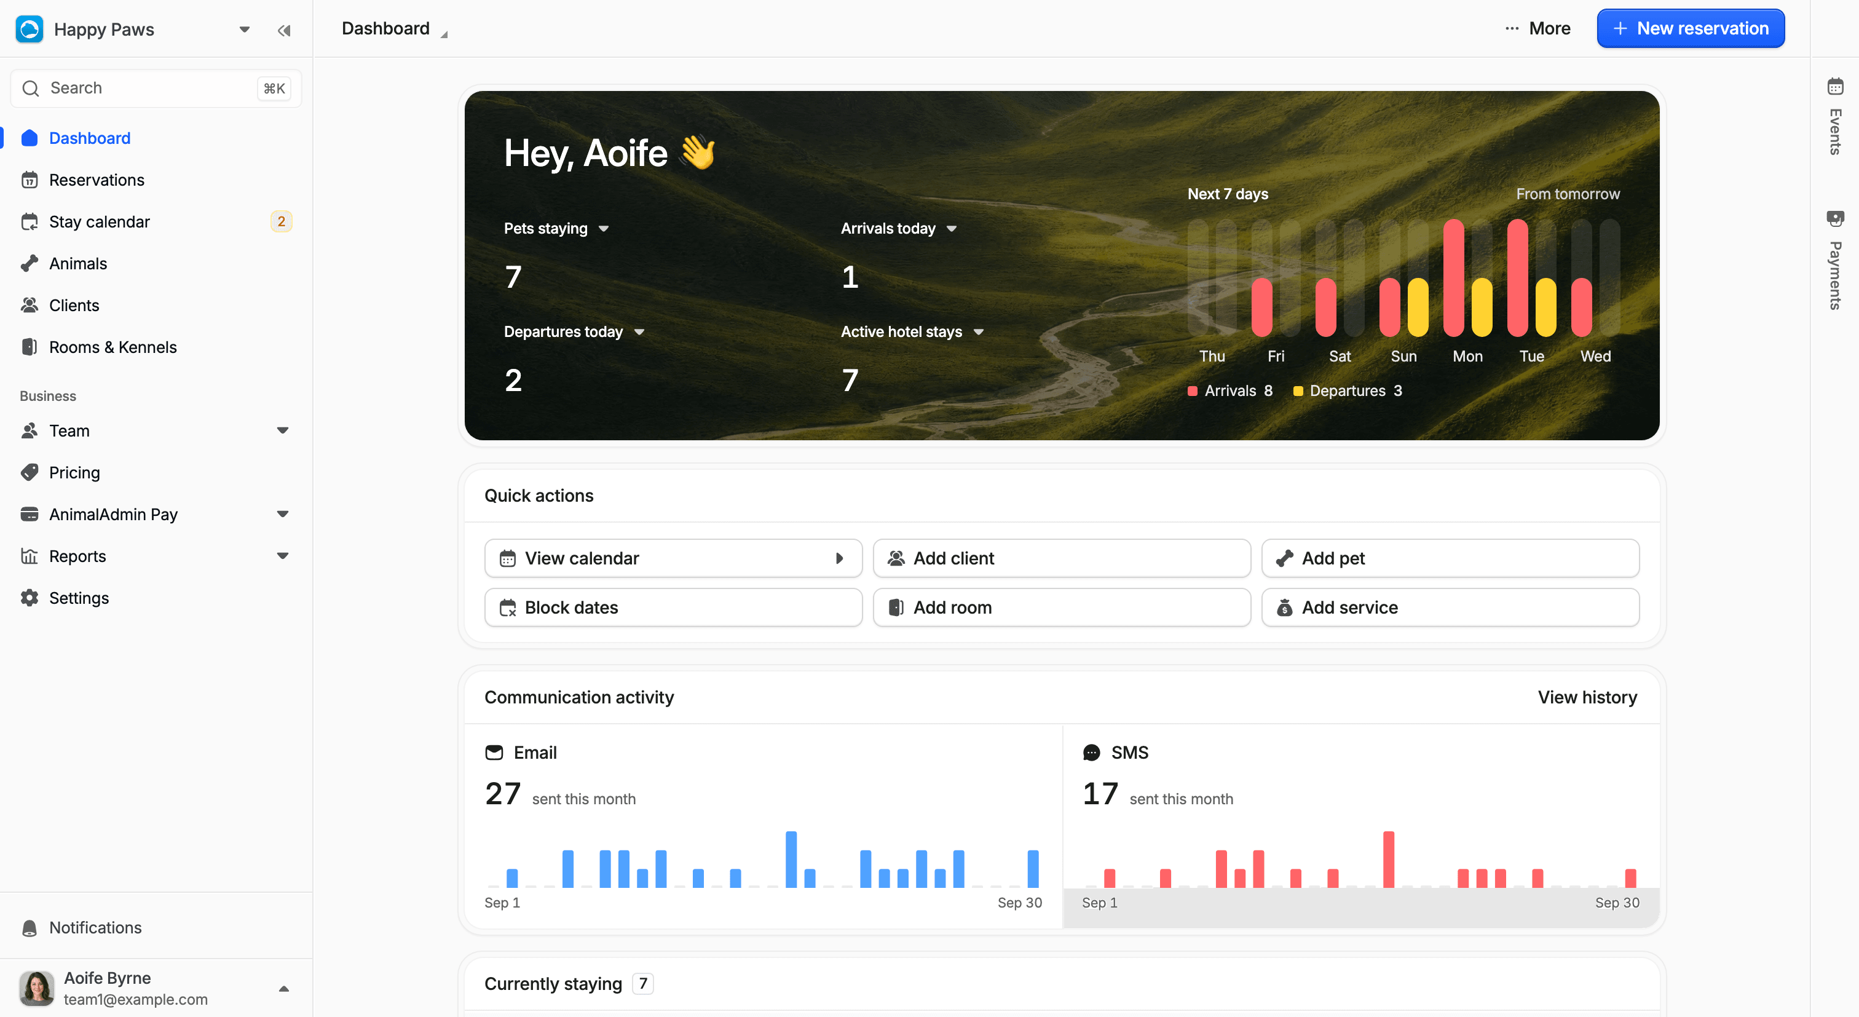Viewport: 1859px width, 1017px height.
Task: Click the Block dates quick action
Action: 673,607
